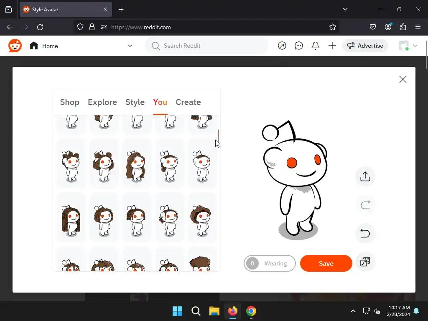Click the Reddit logo icon
Screen dimensions: 428x321
pos(15,46)
